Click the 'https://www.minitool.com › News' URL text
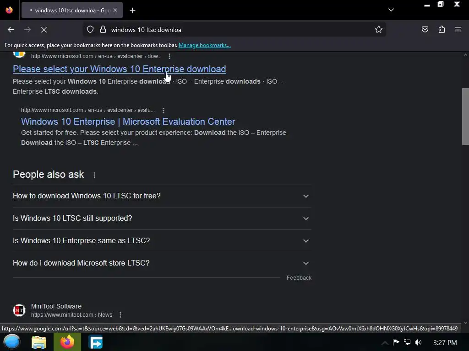 [72, 315]
